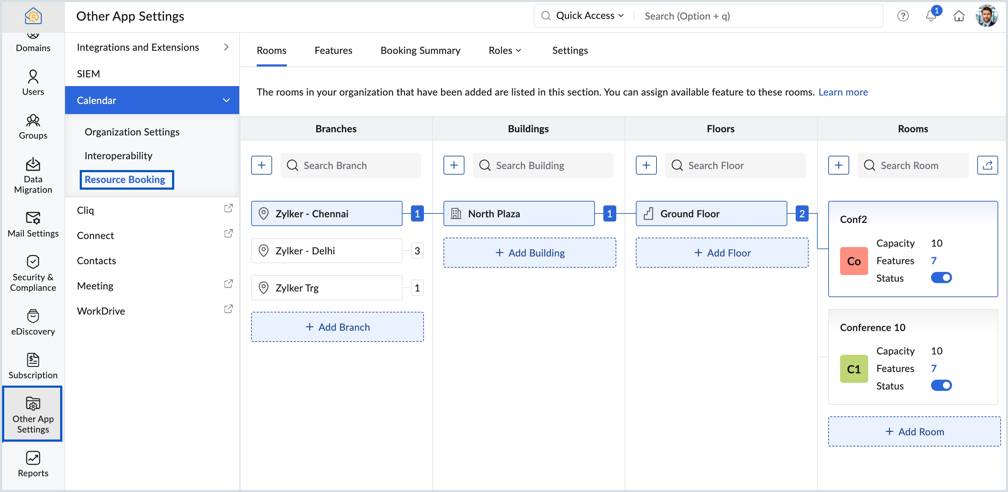Viewport: 1008px width, 492px height.
Task: Click the Add Branch button
Action: (x=337, y=327)
